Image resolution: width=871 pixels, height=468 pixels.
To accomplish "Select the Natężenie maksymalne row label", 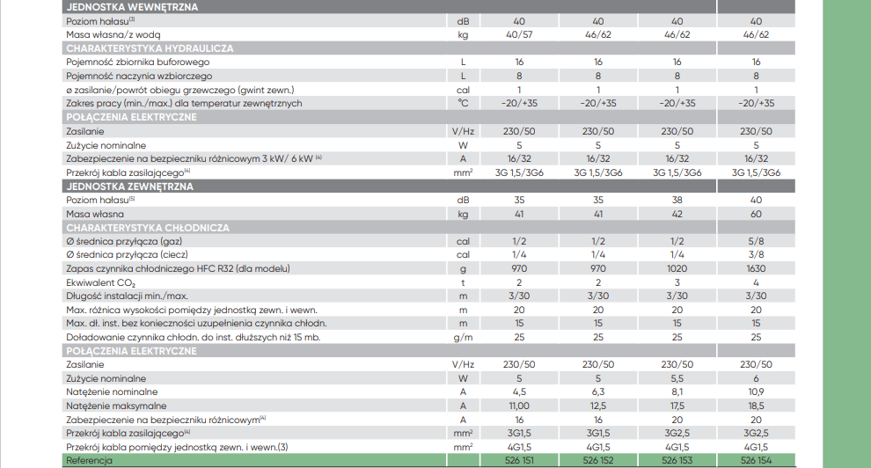I will coord(116,406).
